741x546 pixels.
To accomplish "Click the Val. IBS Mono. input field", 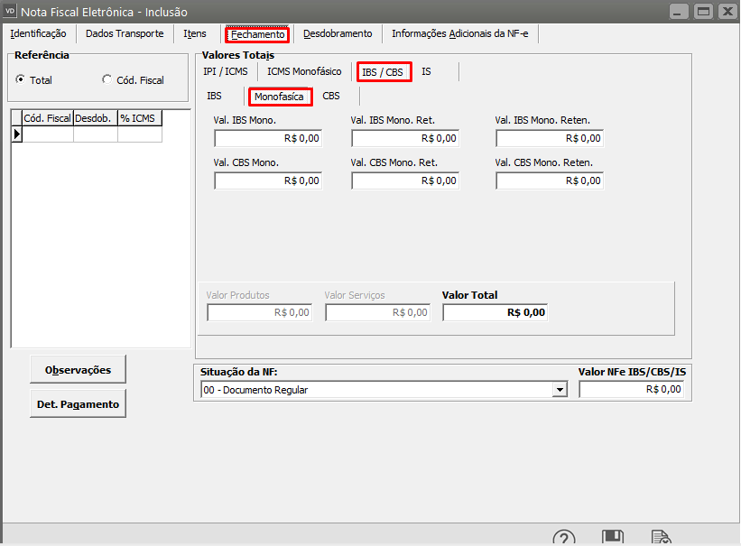I will pos(268,138).
